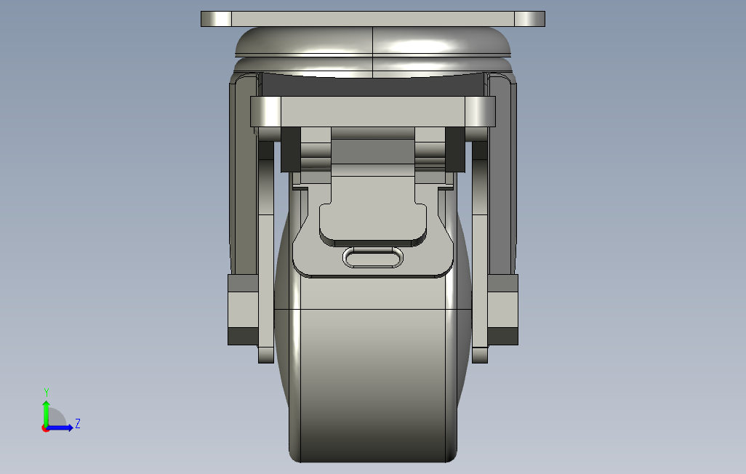Click the blue Z axis arrow of the triad
The width and height of the screenshot is (746, 474).
tap(60, 428)
